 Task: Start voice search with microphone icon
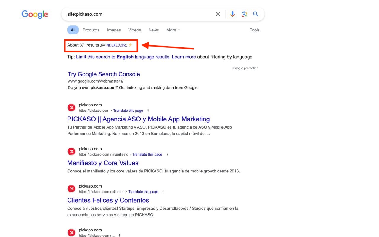coord(232,14)
